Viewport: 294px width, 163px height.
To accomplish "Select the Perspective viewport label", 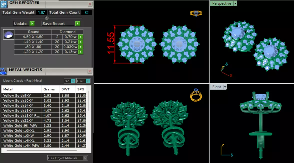I will pos(222,3).
